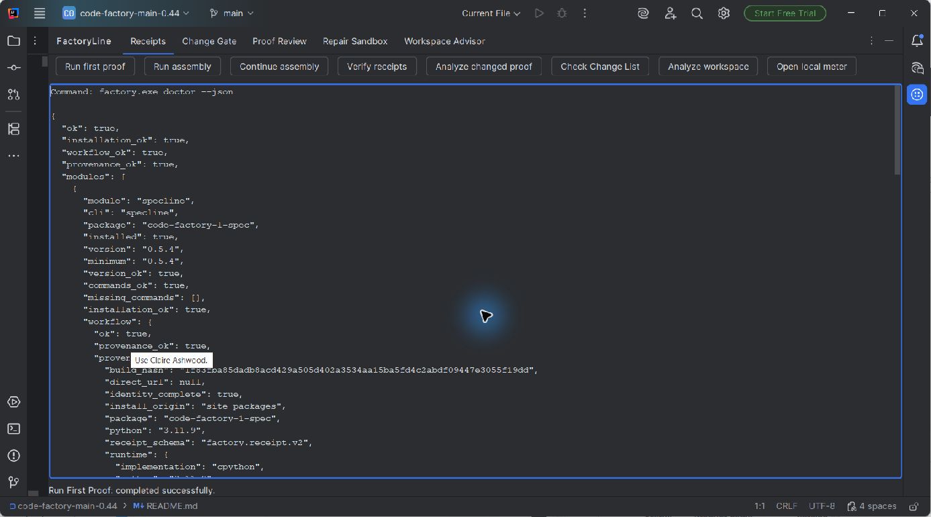931x517 pixels.
Task: Click the Analyze changed proof button
Action: 484,66
